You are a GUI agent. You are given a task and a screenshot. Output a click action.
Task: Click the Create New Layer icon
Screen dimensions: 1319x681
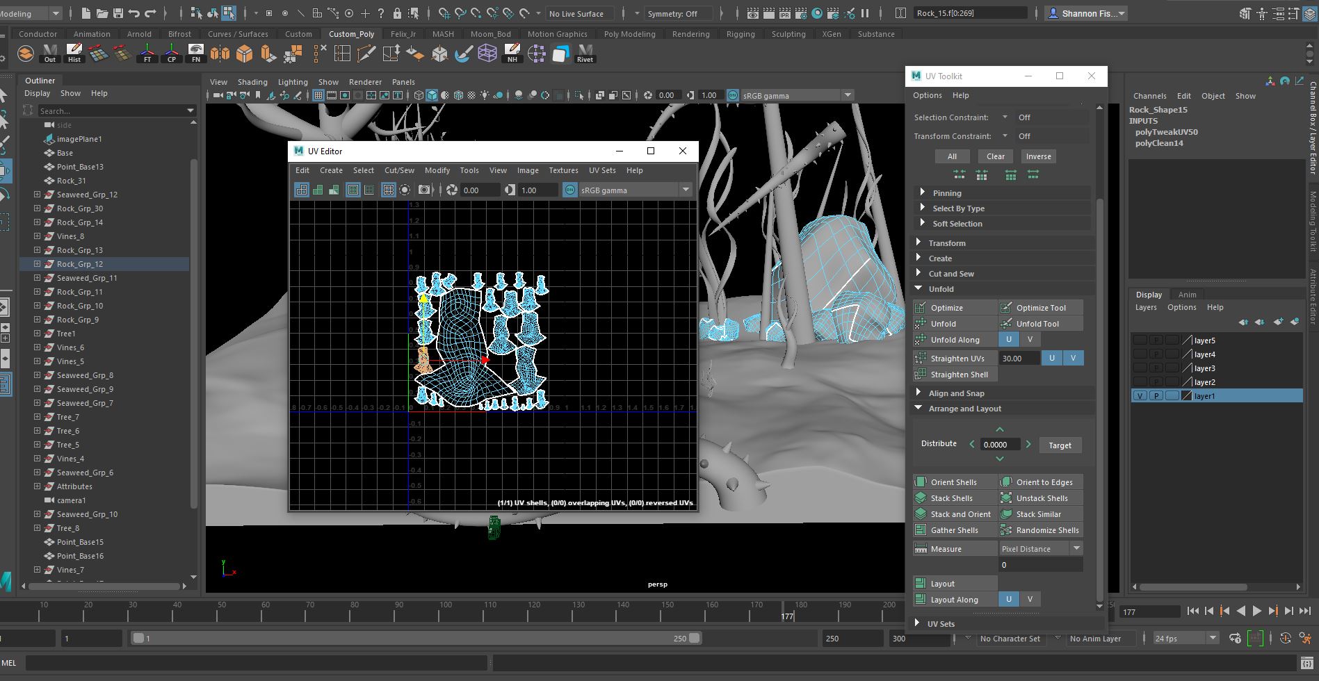(x=1278, y=322)
